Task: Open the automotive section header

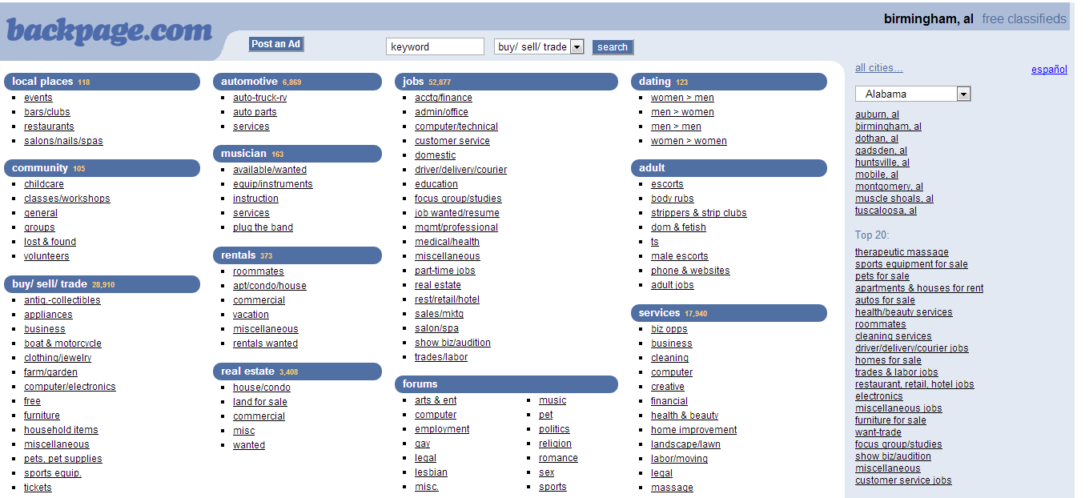Action: coord(297,82)
